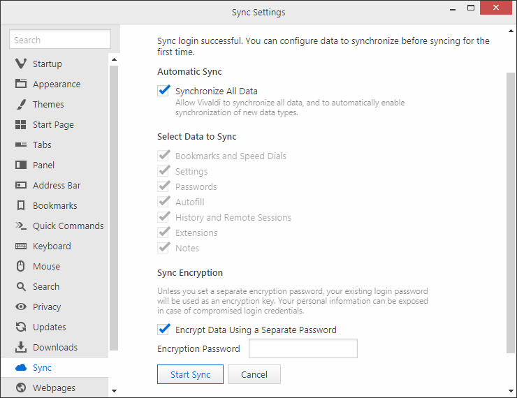Viewport: 517px width, 398px height.
Task: Open Updates refresh icon section
Action: point(21,327)
